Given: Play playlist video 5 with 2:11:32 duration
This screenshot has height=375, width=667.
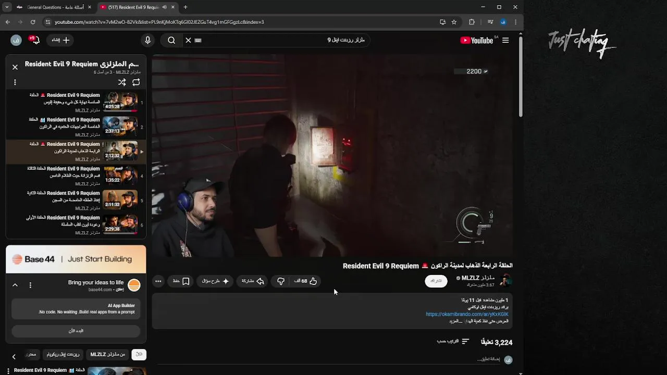Looking at the screenshot, I should pos(76,200).
